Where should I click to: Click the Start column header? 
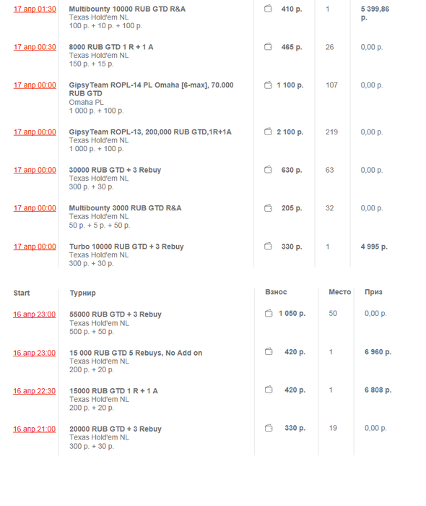point(22,293)
